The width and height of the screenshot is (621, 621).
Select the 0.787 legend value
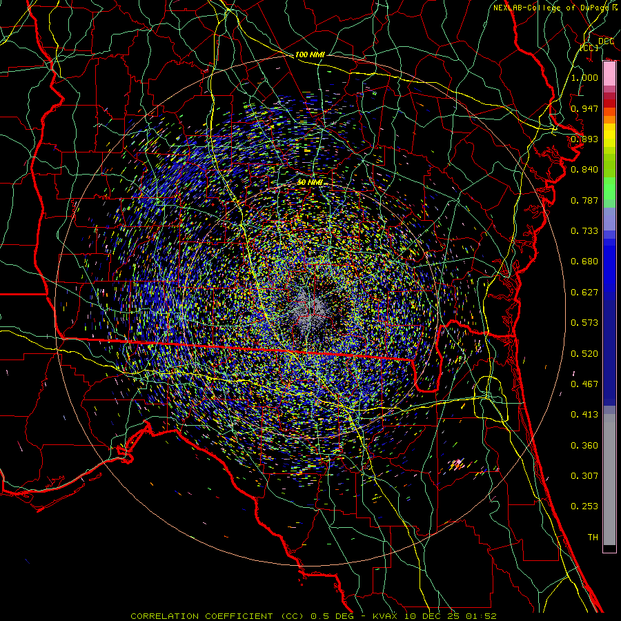[x=584, y=200]
